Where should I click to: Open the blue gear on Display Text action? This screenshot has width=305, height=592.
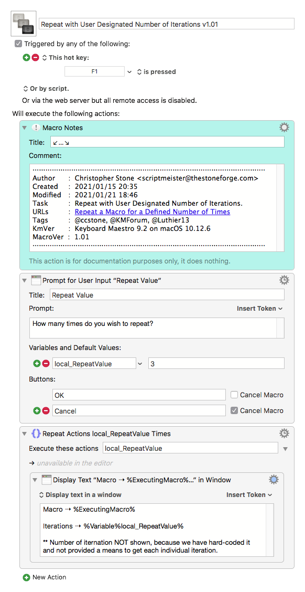pyautogui.click(x=274, y=480)
